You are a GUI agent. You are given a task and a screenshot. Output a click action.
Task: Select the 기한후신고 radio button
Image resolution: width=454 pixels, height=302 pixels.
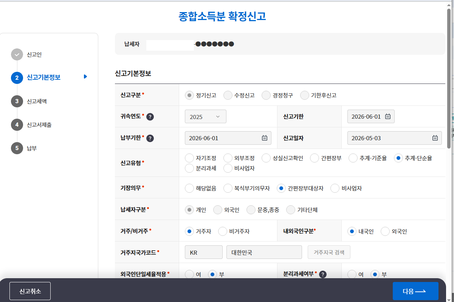(304, 95)
